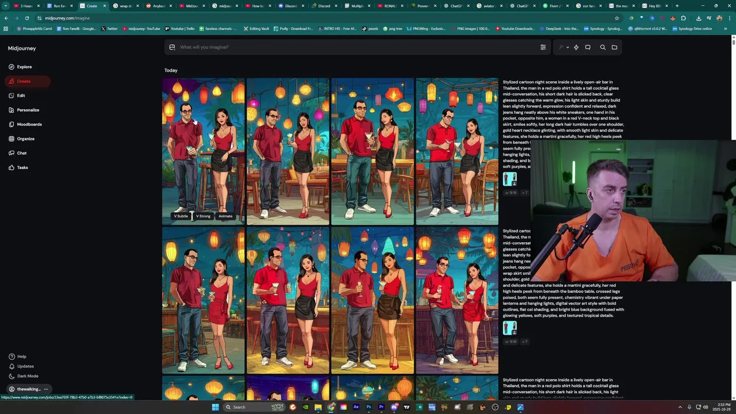Bookmark this page with star icon

click(x=617, y=18)
